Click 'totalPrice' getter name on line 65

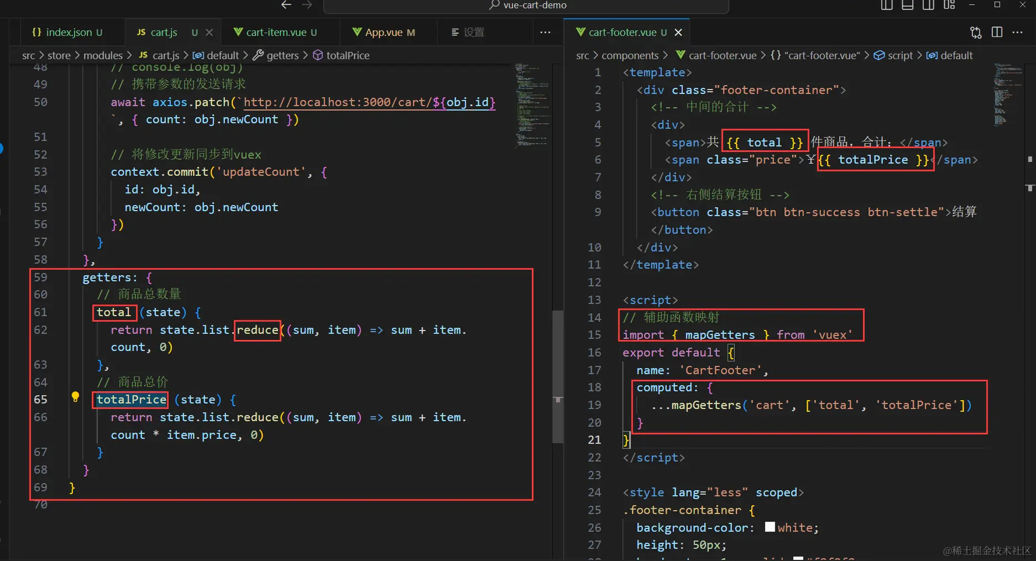(131, 400)
